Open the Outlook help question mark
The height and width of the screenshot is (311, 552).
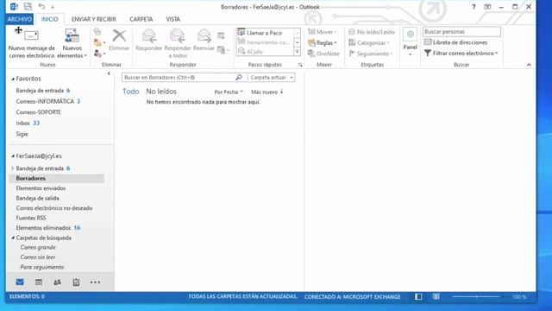[x=474, y=7]
